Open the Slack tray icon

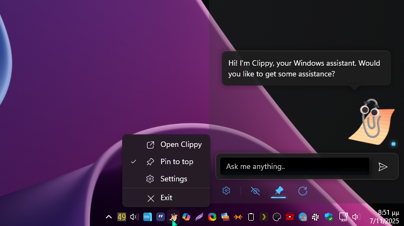coord(316,217)
